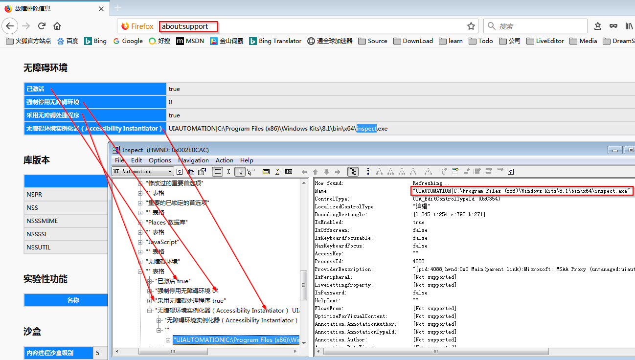
Task: Click the rightmost refresh icon in Inspect toolbar
Action: coord(511,172)
